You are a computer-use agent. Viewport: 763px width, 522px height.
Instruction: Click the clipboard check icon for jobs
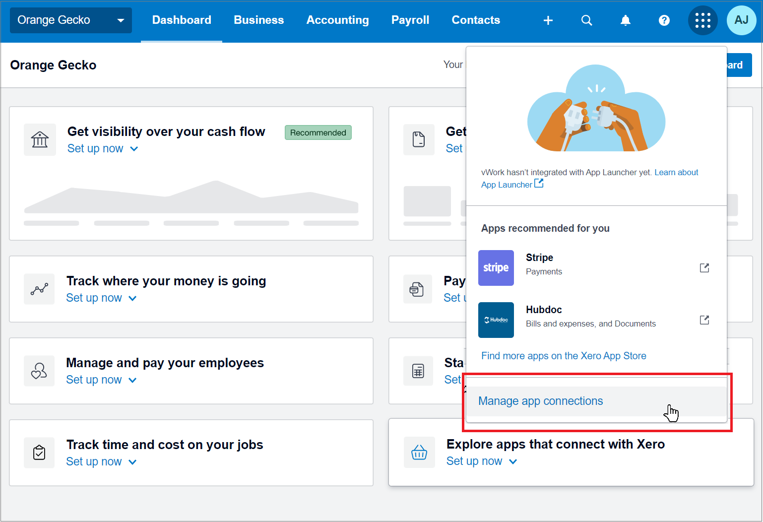coord(39,453)
